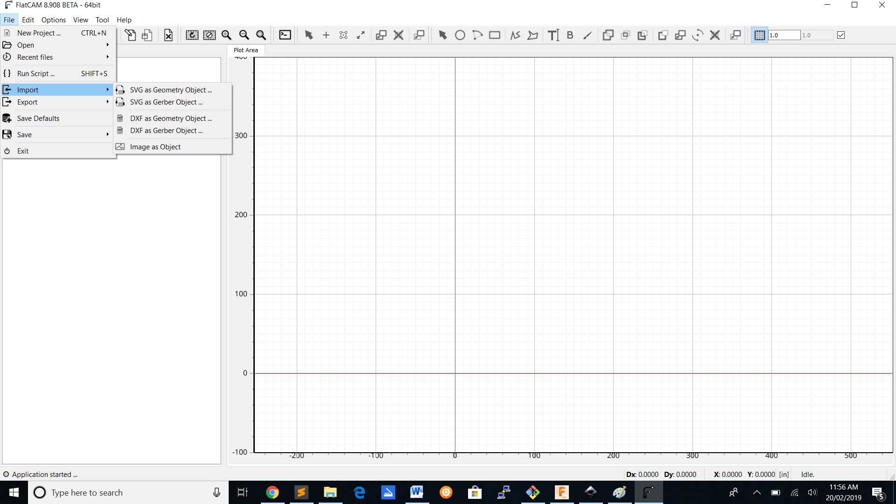Select the pointer/selection tool
The width and height of the screenshot is (896, 504).
click(x=308, y=35)
